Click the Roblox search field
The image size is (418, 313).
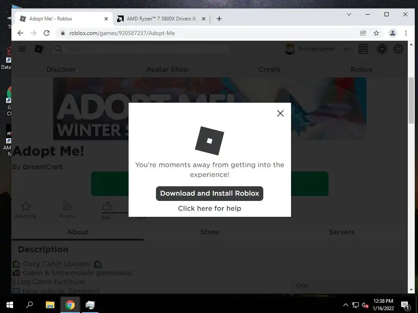pyautogui.click(x=141, y=49)
